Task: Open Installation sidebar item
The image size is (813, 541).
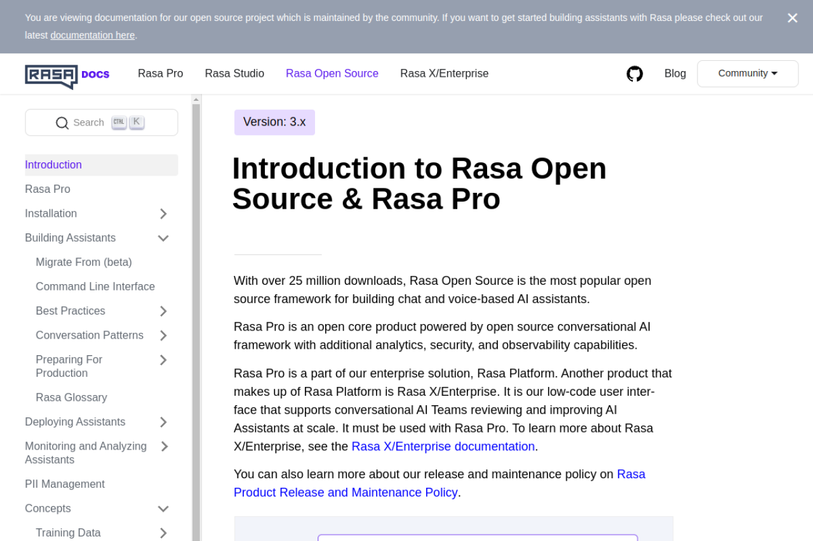Action: [x=51, y=214]
